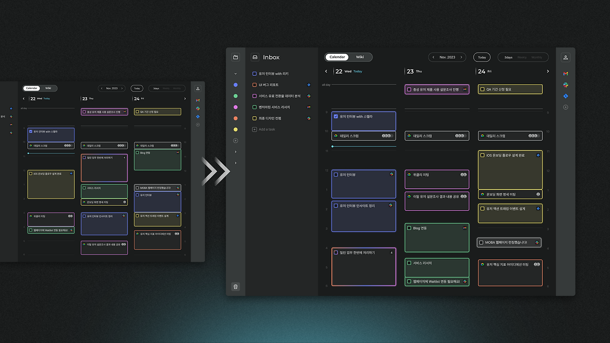Click the add-list plus icon below the yellow dot
Screen dimensions: 610x343
click(235, 141)
